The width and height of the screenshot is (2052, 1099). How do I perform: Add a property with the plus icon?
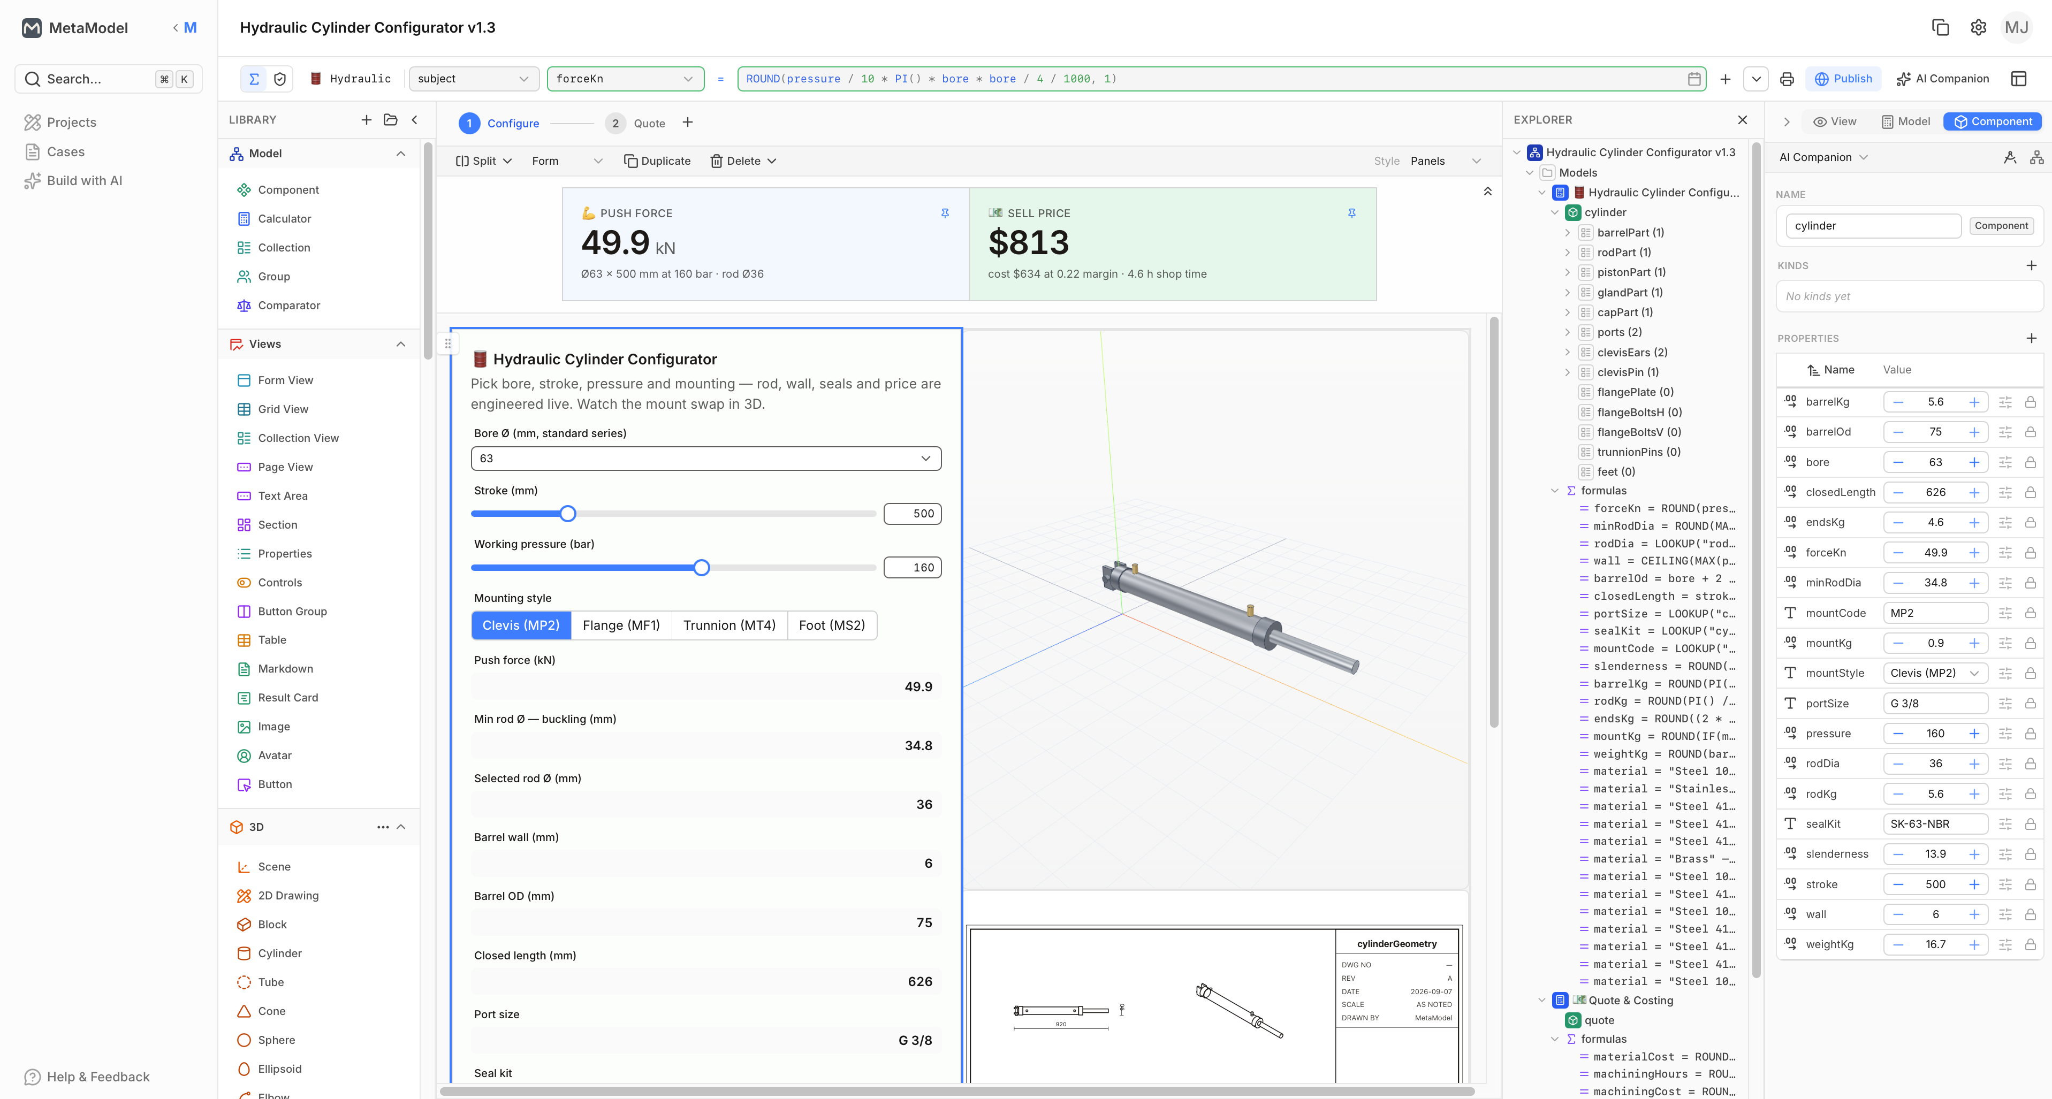click(2031, 339)
